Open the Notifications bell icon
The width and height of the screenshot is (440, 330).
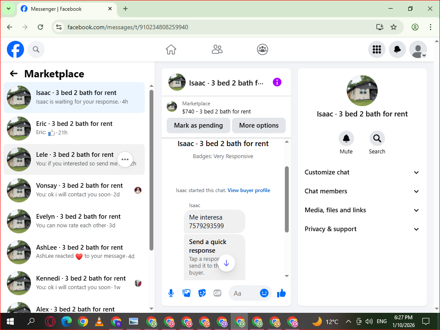[397, 49]
